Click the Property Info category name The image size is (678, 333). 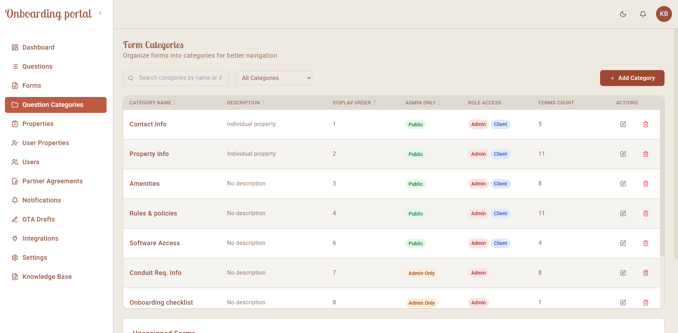149,154
